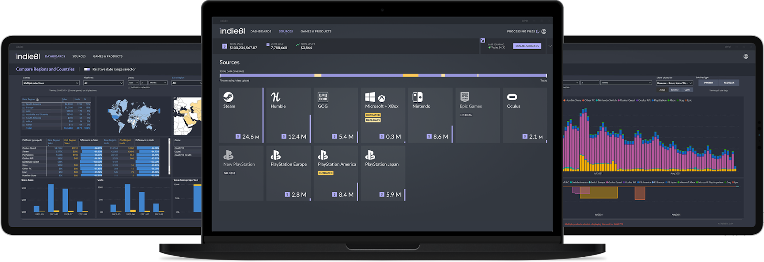Open Games & Products tab on left tablet

tap(108, 56)
